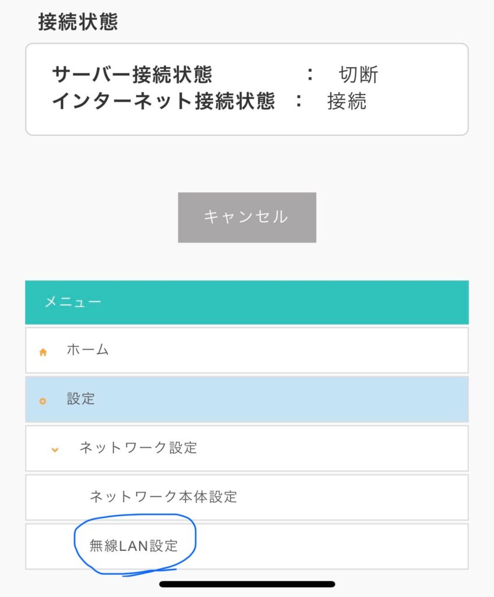Viewport: 494px width, 597px height.
Task: Open the ホーム menu item
Action: coord(88,350)
